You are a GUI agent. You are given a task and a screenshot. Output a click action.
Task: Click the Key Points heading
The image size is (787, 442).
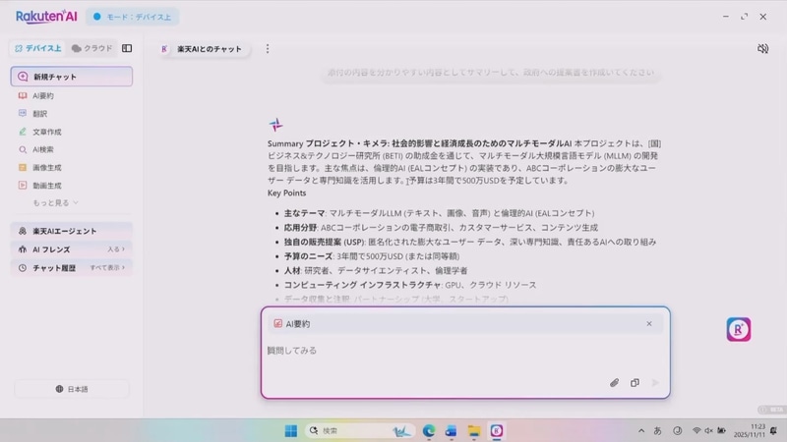pos(286,193)
